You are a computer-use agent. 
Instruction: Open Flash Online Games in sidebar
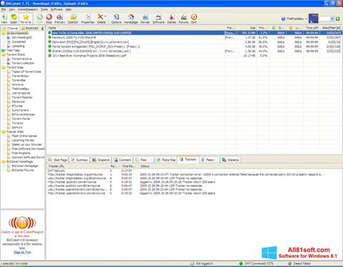click(x=24, y=136)
